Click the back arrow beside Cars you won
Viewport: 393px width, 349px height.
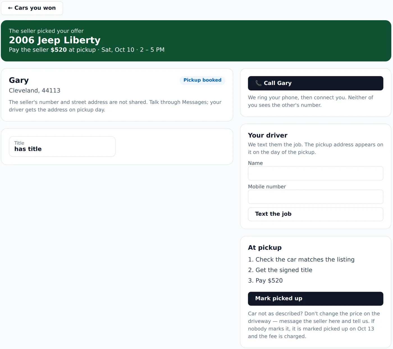point(10,8)
